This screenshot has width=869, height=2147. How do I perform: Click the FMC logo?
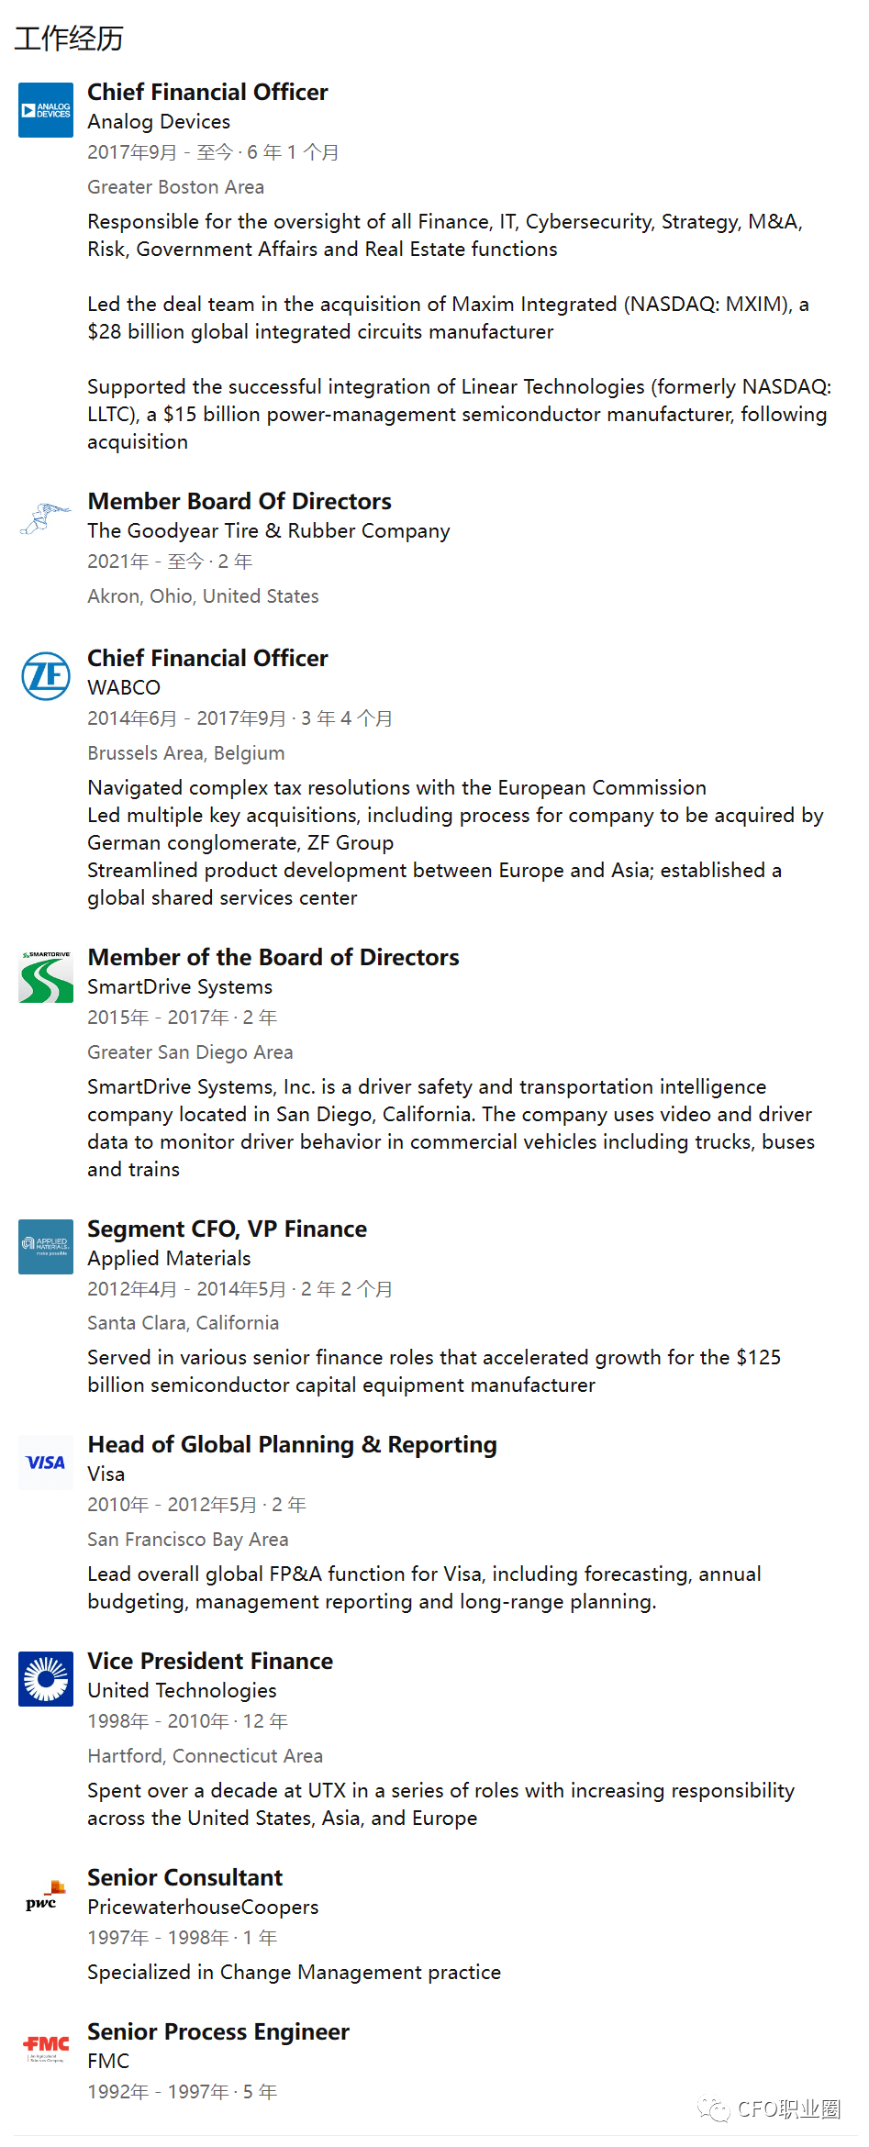coord(46,2049)
